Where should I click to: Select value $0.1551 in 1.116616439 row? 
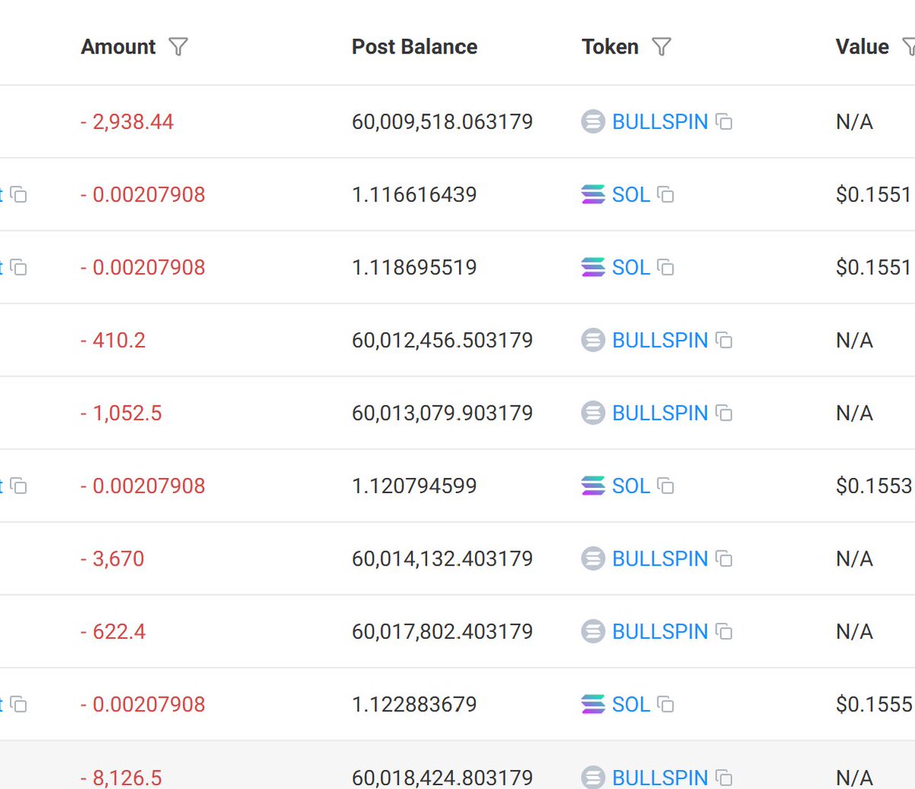pyautogui.click(x=874, y=195)
